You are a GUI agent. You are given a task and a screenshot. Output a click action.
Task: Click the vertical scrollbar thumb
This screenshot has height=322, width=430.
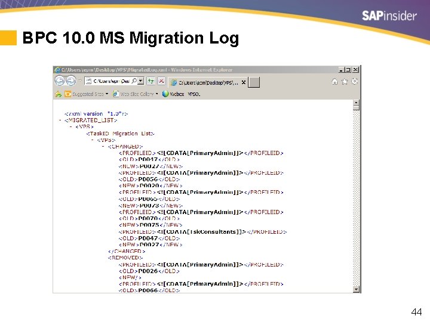coord(356,107)
